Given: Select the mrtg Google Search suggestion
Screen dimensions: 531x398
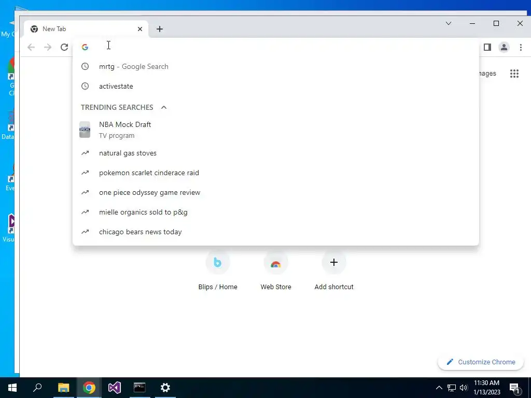Looking at the screenshot, I should (x=276, y=67).
